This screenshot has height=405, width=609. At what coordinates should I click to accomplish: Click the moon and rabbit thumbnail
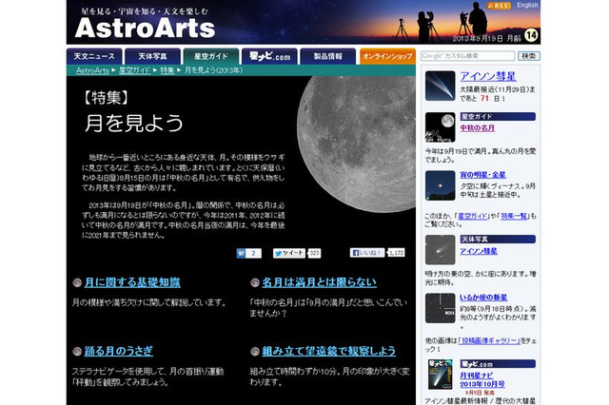pos(440,127)
